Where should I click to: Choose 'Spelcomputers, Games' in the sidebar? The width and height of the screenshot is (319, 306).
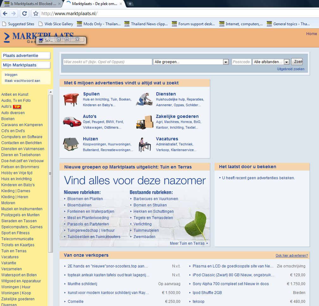[22, 227]
